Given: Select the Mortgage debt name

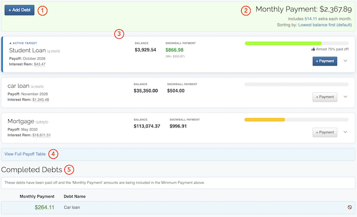Looking at the screenshot, I should click(x=21, y=121).
